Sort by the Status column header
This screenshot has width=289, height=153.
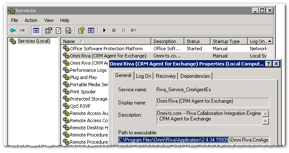click(197, 41)
